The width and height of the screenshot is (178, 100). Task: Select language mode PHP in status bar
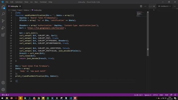(167, 95)
